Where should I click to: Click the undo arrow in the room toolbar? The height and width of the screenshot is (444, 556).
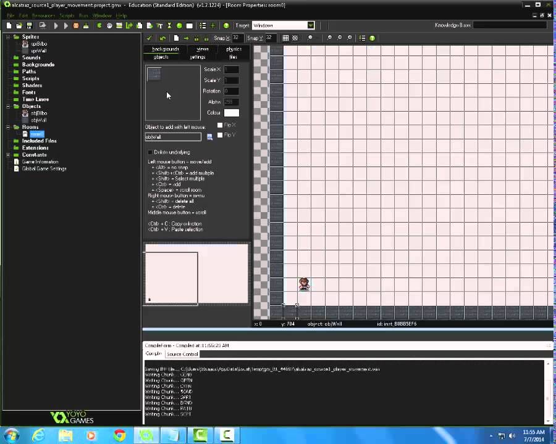[162, 38]
